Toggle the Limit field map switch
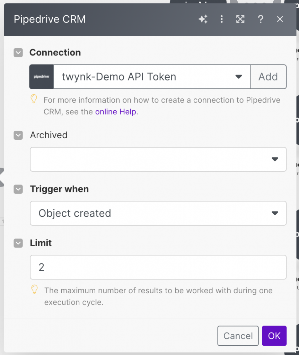The height and width of the screenshot is (355, 299). coord(18,243)
